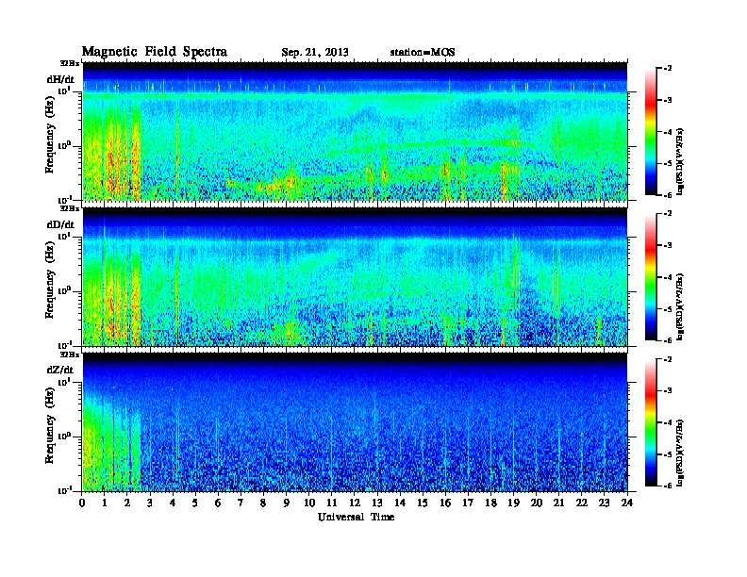
Task: Click the "32Hz" label atop the dD/dt panel
Action: pyautogui.click(x=70, y=208)
